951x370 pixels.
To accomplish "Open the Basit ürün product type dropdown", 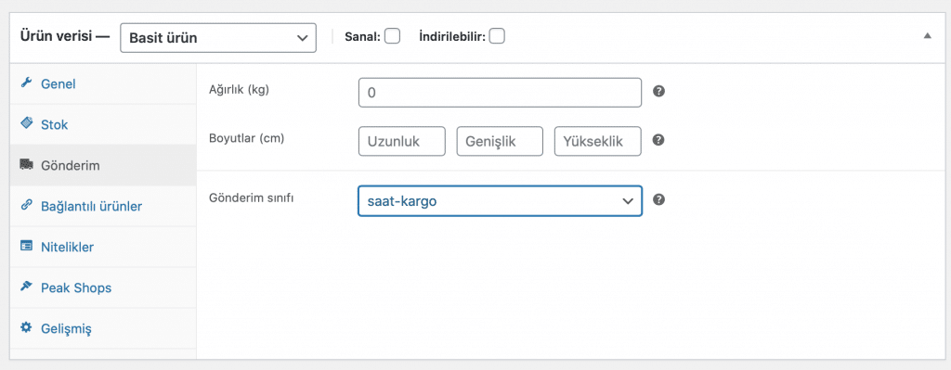I will coord(218,37).
